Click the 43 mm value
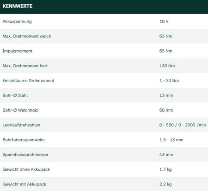This screenshot has width=208, height=191. pyautogui.click(x=166, y=155)
